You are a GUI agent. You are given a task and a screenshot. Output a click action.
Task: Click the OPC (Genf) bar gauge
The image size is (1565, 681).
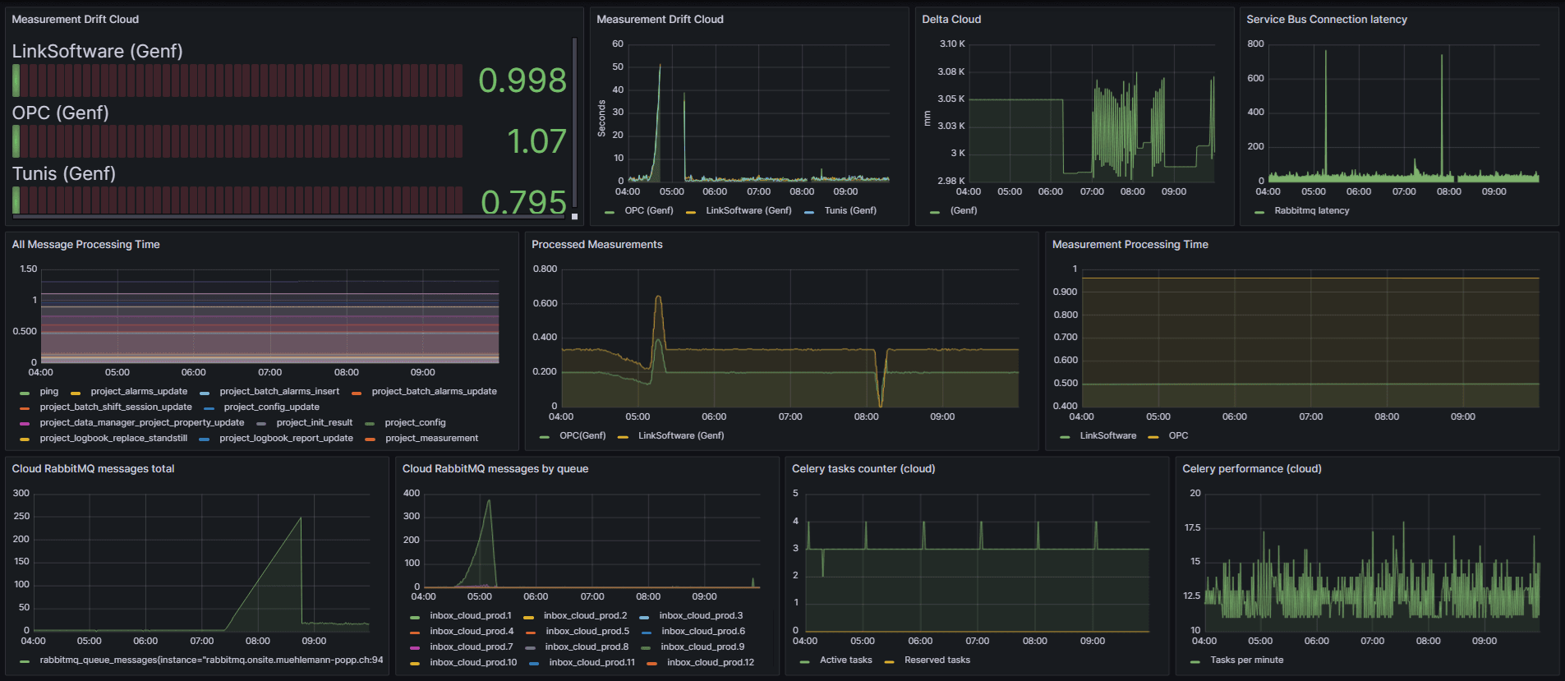click(x=238, y=141)
